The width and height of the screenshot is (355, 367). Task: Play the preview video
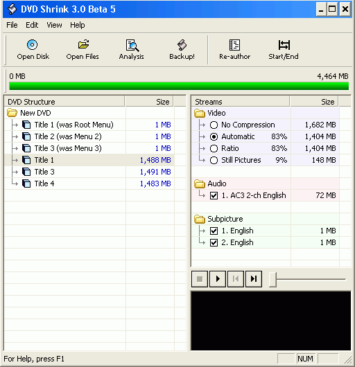[x=218, y=279]
